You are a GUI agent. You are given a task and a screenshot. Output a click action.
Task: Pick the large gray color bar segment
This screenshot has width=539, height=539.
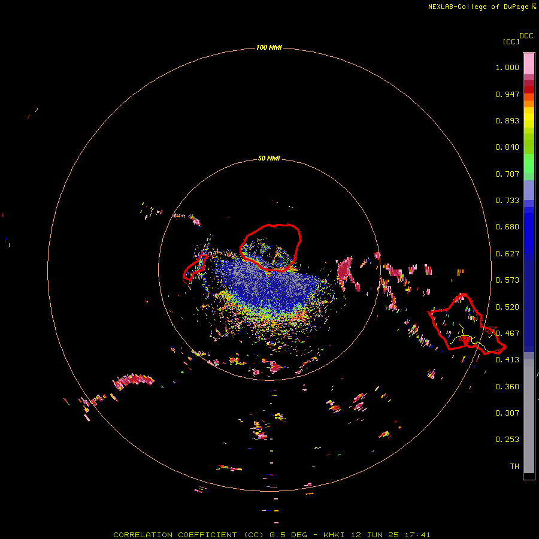(x=529, y=419)
